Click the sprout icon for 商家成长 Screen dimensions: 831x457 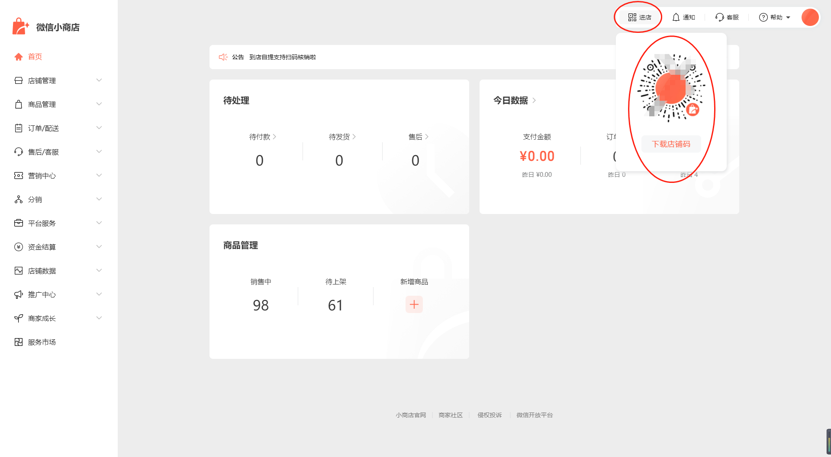pos(19,318)
